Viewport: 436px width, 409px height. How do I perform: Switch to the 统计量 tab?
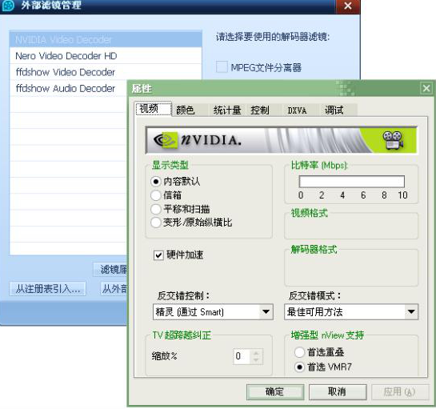pos(227,110)
